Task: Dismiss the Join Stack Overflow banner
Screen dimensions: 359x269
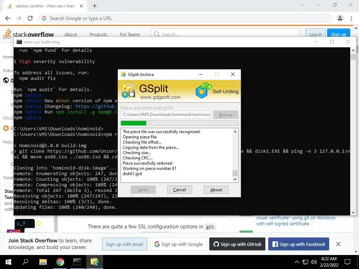Action: (x=338, y=244)
